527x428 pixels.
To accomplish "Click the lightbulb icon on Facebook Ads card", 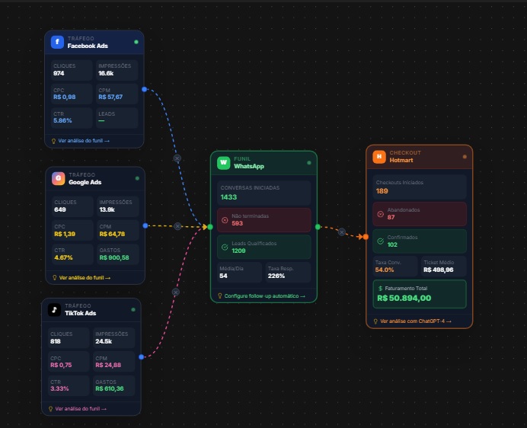I will click(53, 141).
